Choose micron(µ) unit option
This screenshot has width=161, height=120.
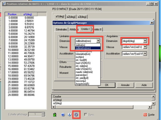click(x=88, y=81)
